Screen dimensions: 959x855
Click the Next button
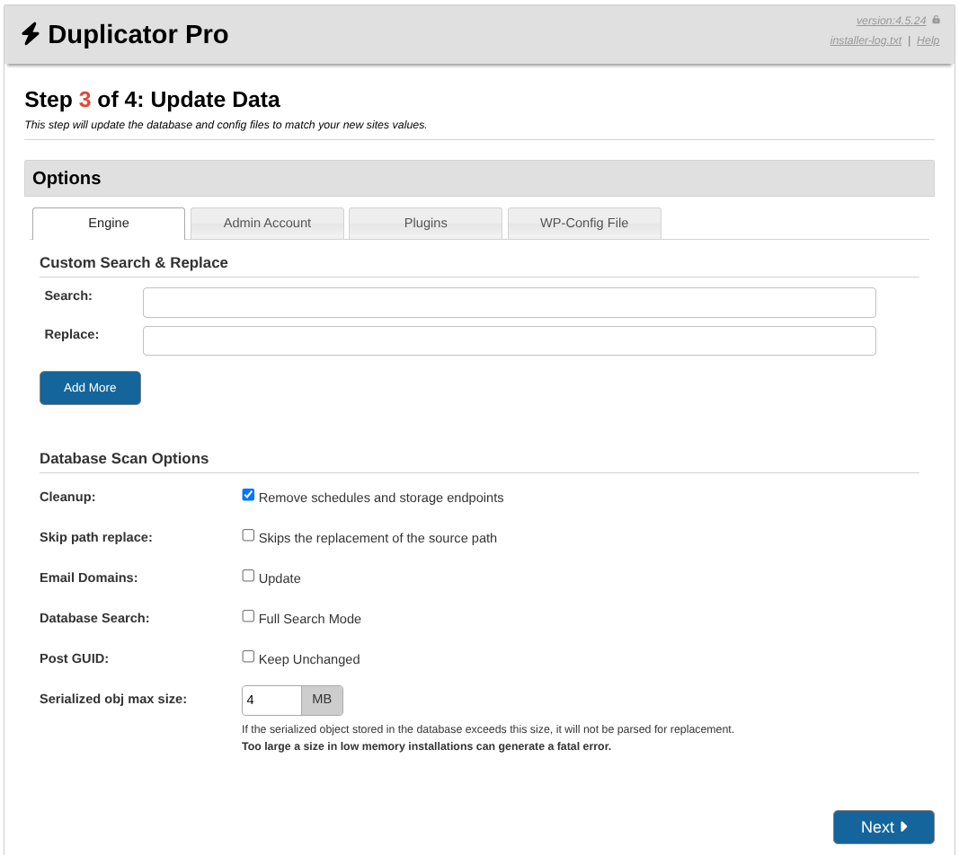click(x=884, y=827)
